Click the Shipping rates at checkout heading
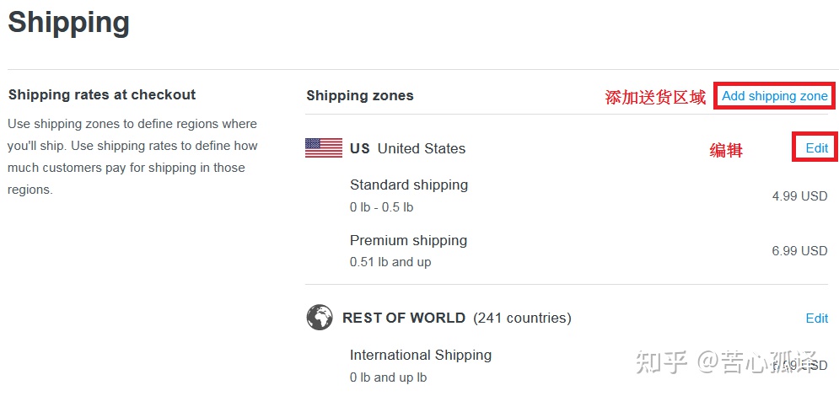The image size is (839, 396). tap(102, 94)
